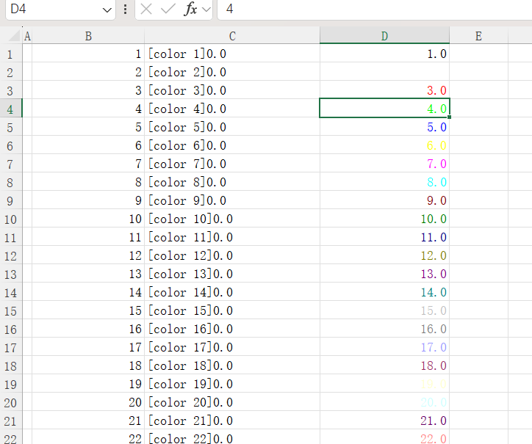Open the Name Box dropdown arrow

pyautogui.click(x=108, y=10)
